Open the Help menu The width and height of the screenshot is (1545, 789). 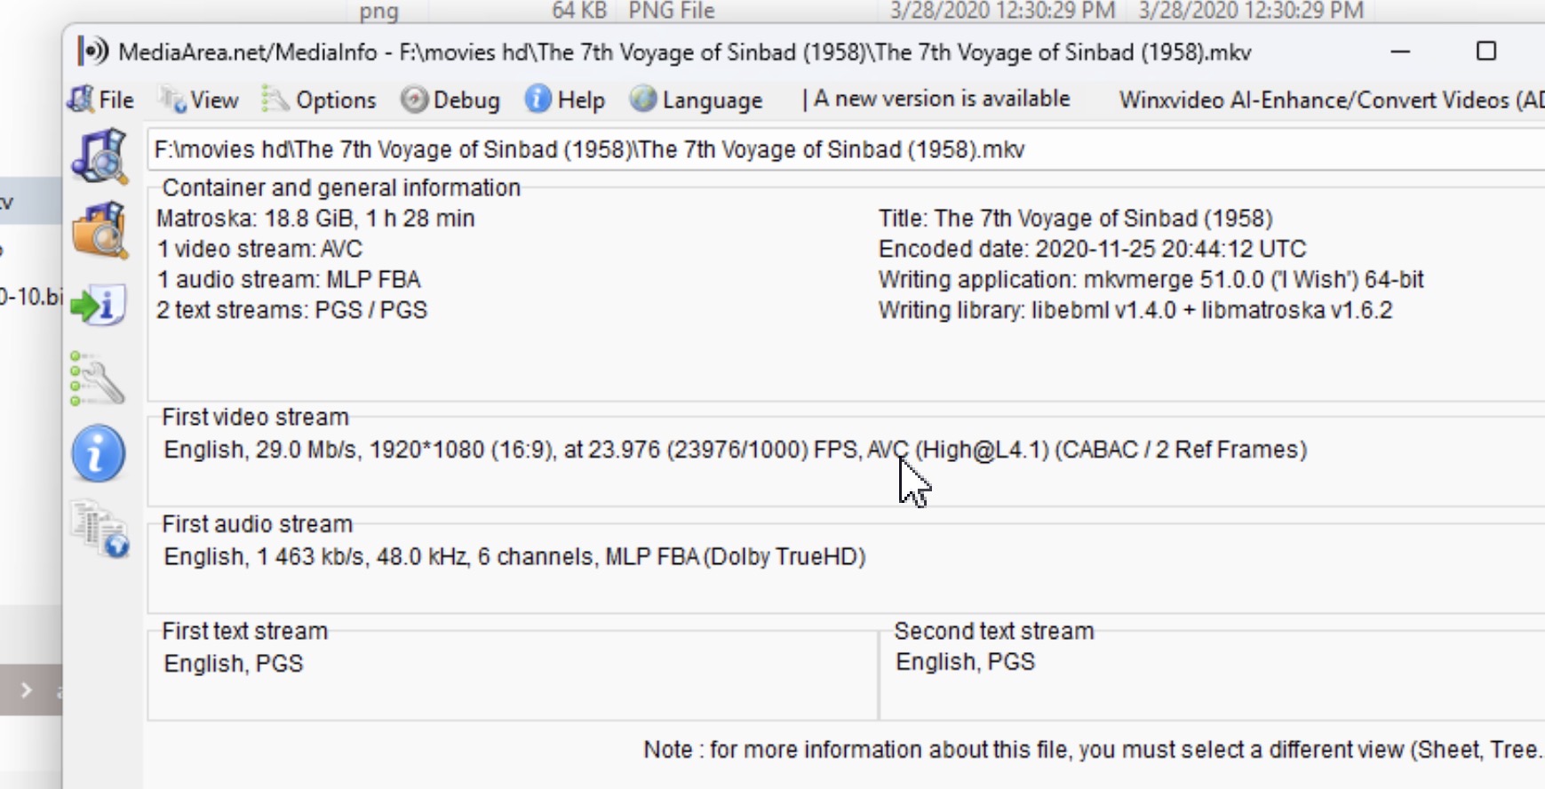565,100
